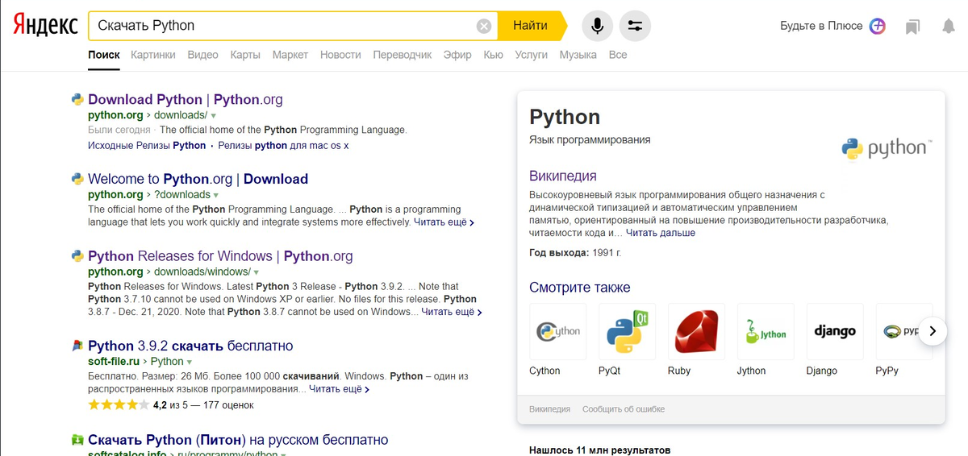The height and width of the screenshot is (456, 968).
Task: Click the Yandex Plus icon
Action: tap(878, 26)
